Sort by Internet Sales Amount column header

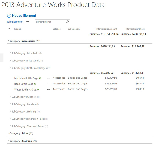pos(107,29)
